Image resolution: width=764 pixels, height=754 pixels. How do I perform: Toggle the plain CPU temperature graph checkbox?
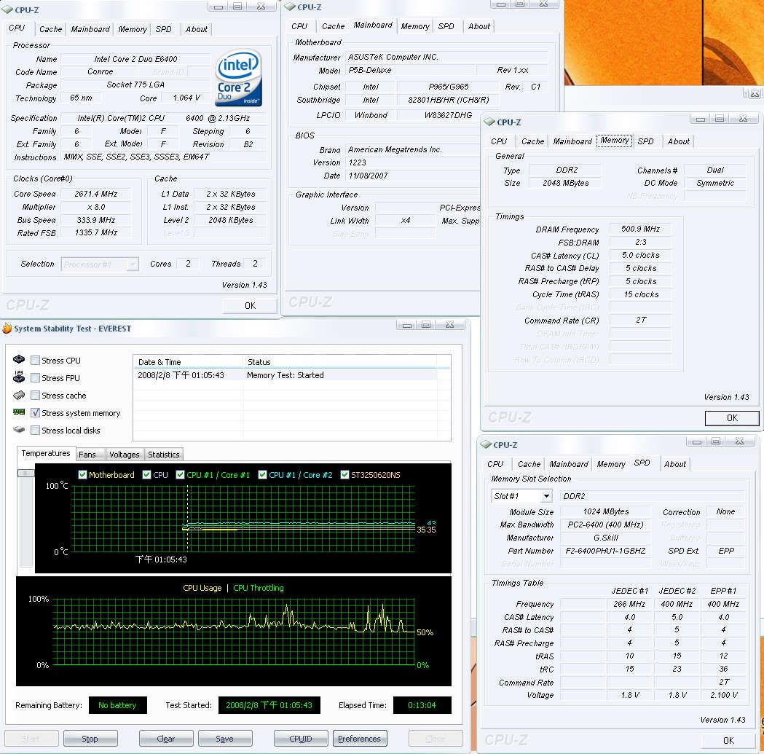click(146, 475)
